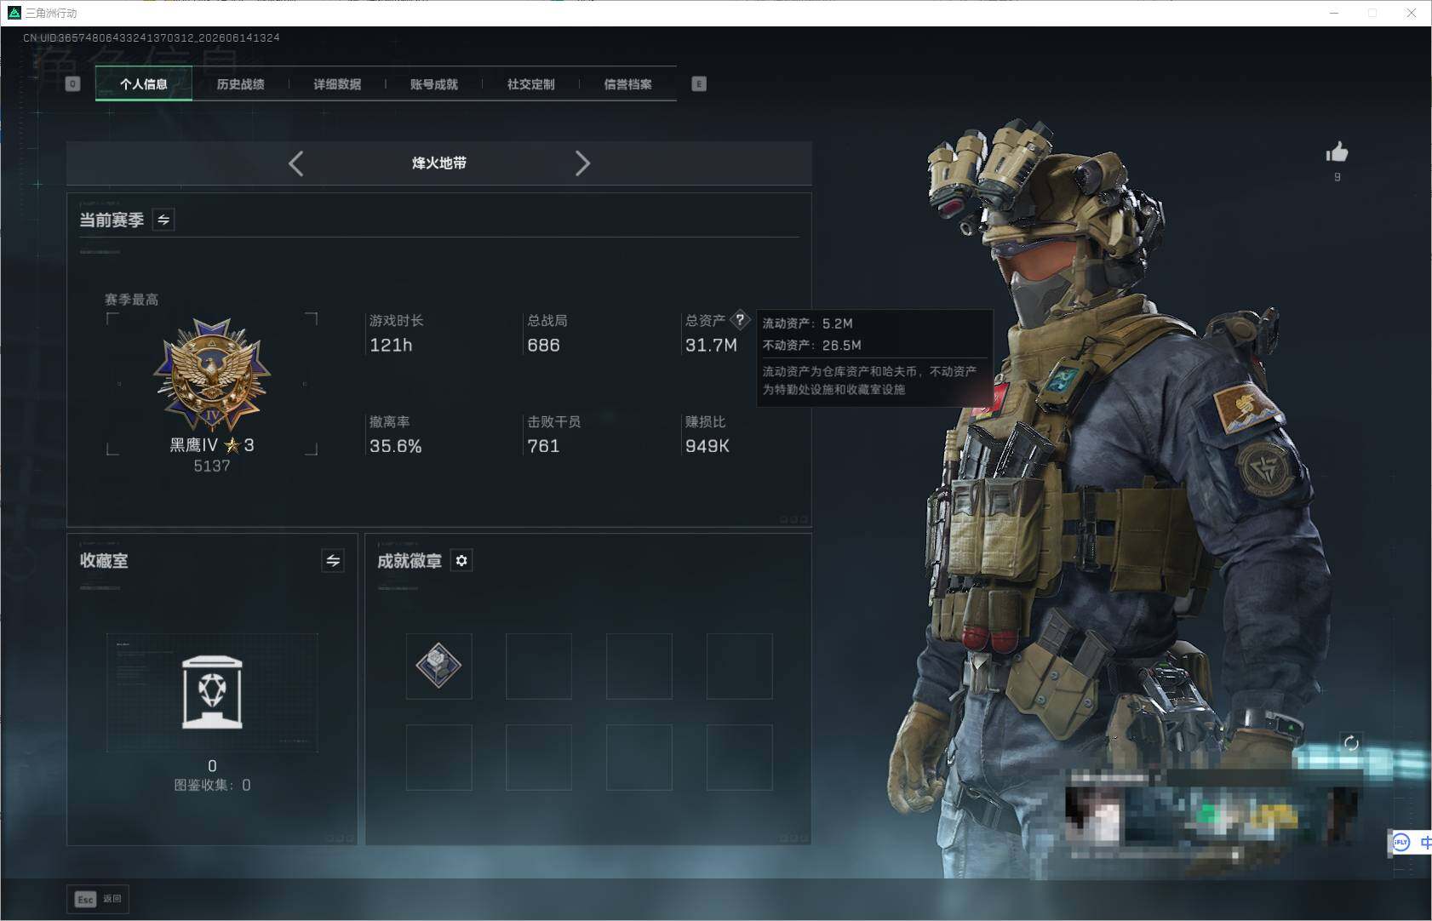
Task: Select the first empty badge slot in bottom row
Action: click(438, 758)
